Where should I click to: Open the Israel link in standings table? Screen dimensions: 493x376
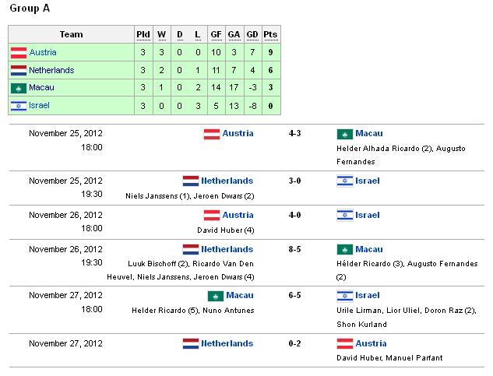pyautogui.click(x=39, y=105)
